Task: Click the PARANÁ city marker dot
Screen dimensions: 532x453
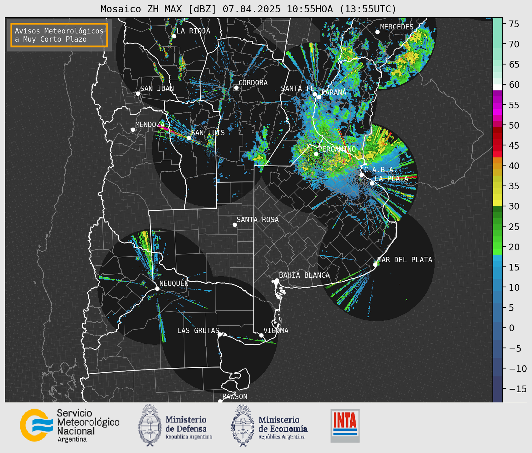Action: pos(319,97)
